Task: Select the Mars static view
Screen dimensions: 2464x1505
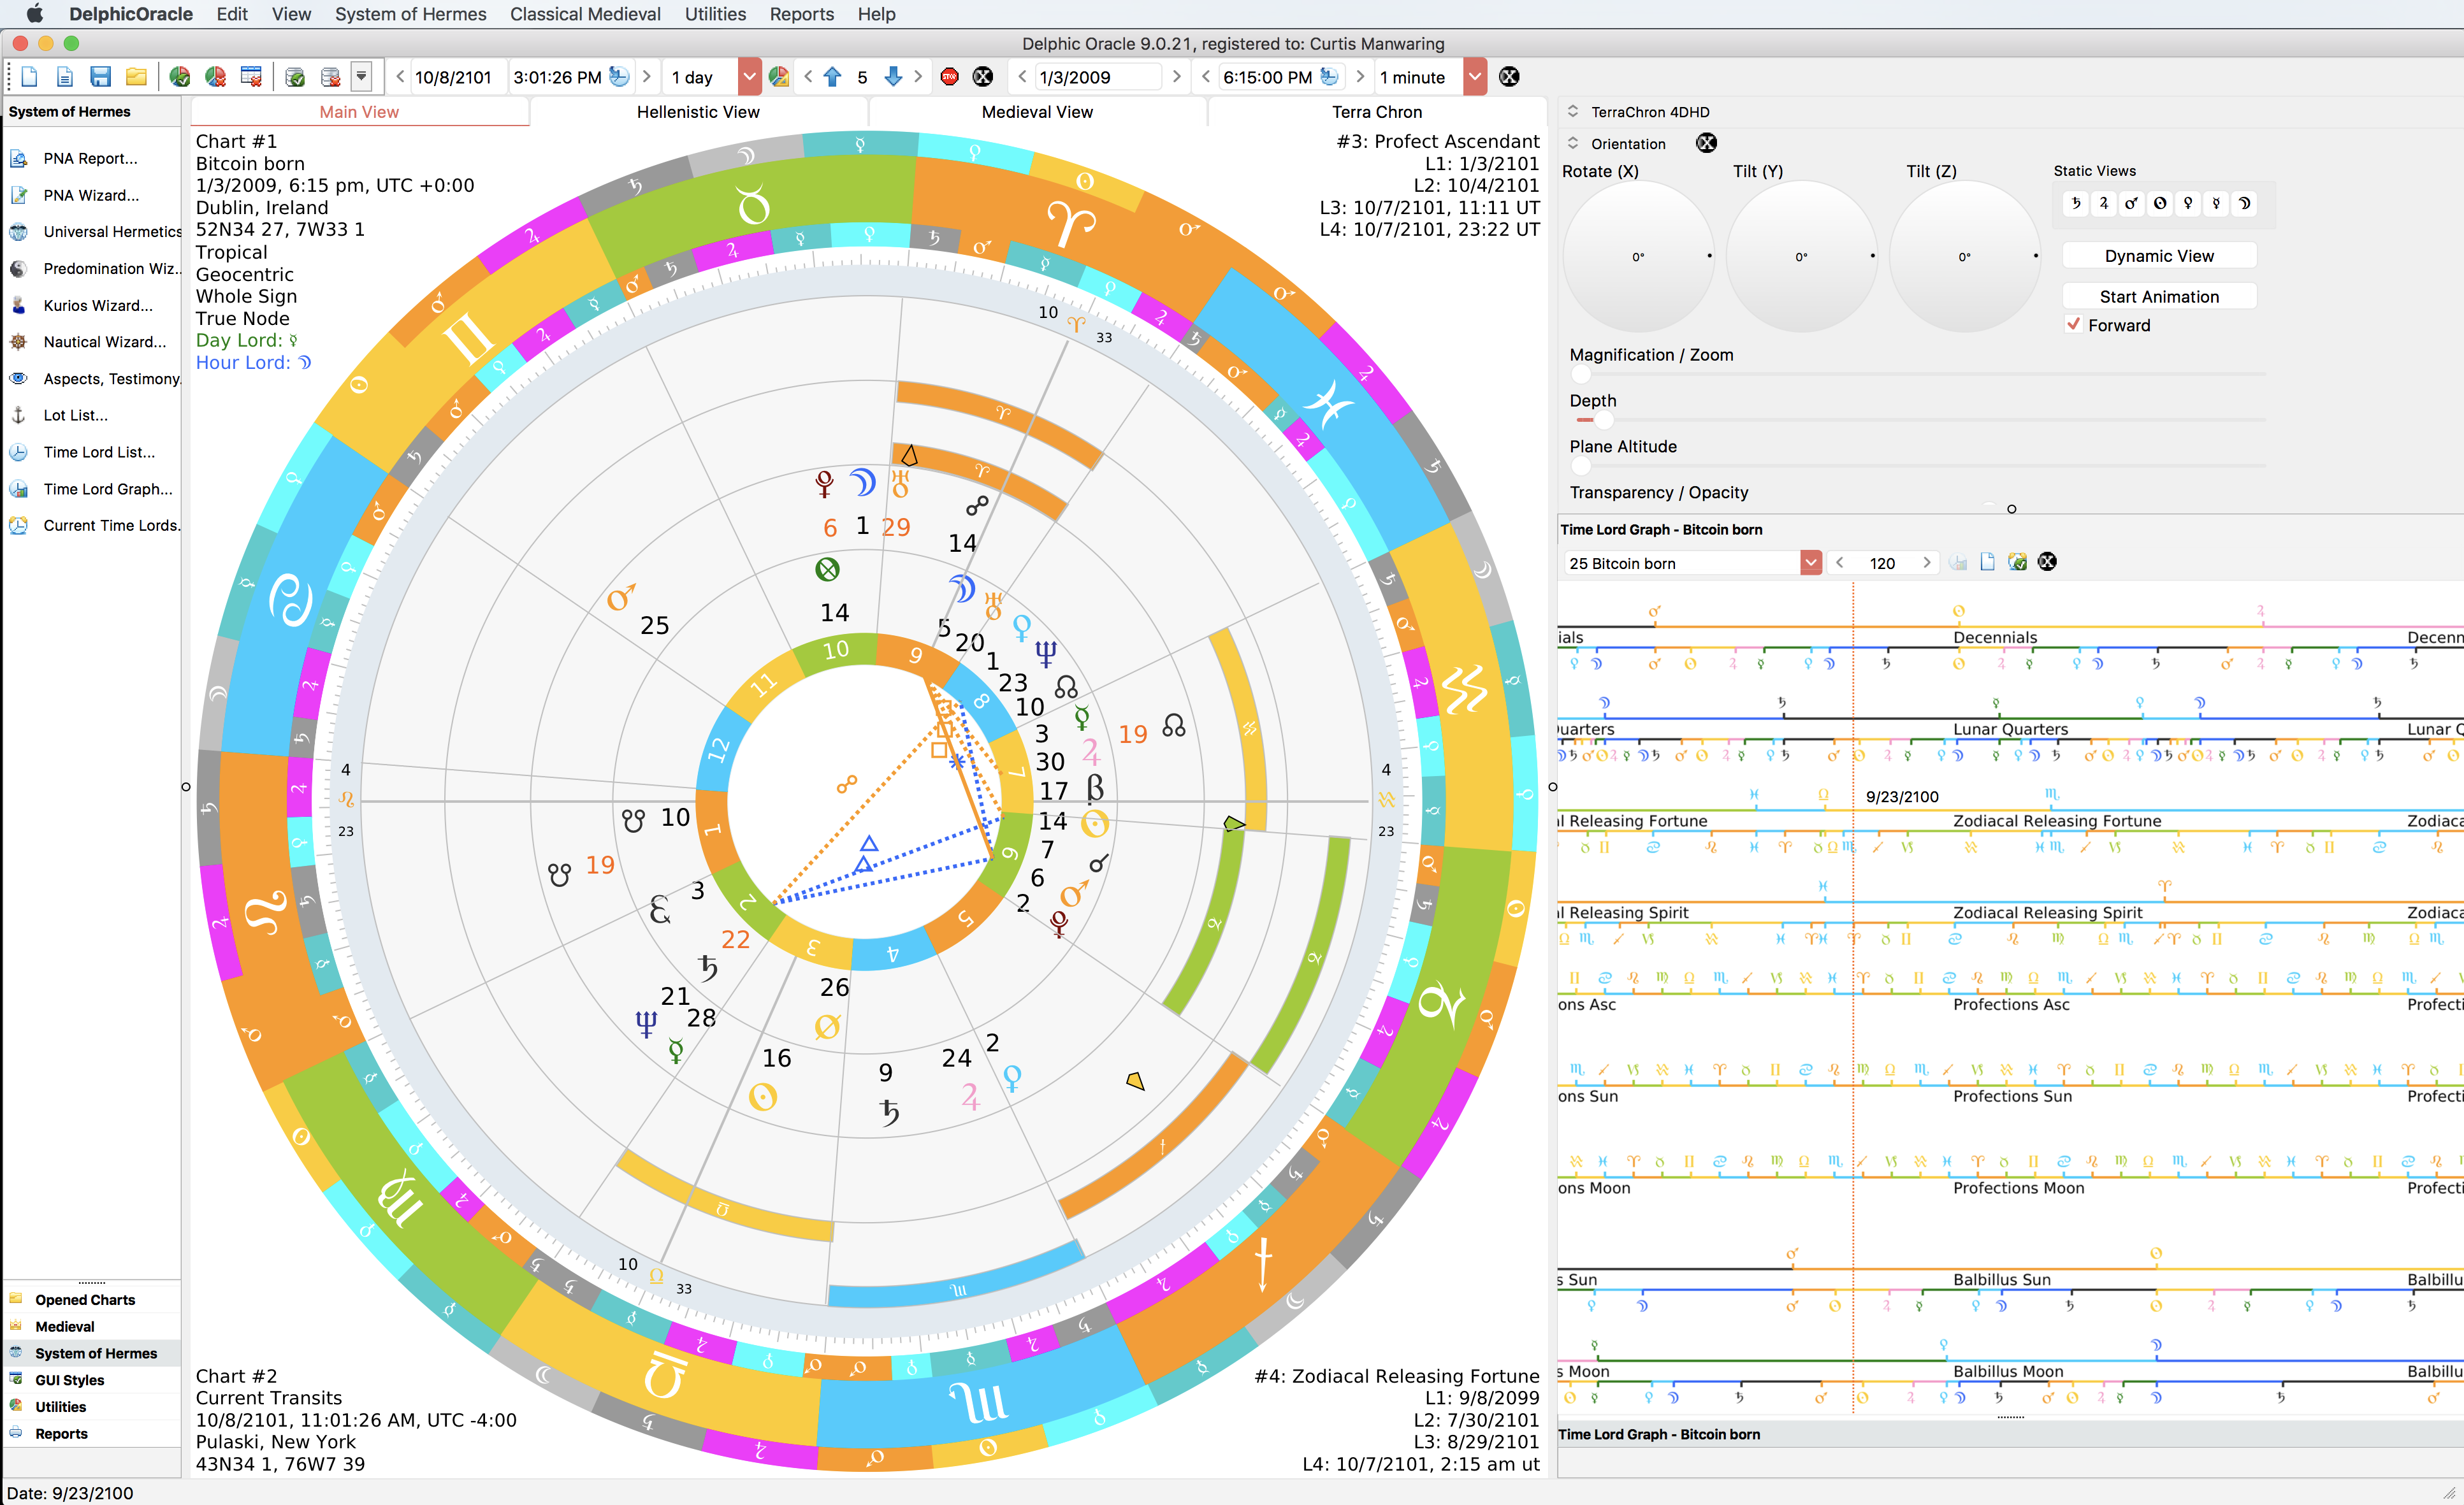Action: [2132, 203]
